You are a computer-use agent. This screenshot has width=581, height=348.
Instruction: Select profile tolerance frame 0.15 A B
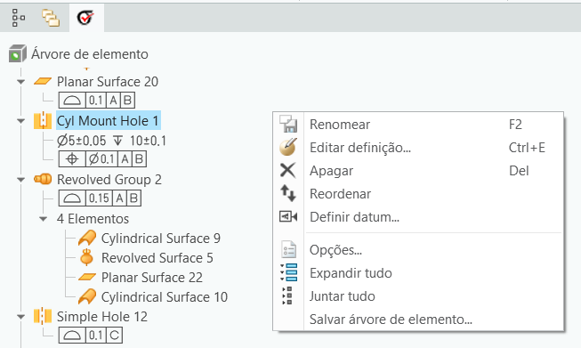[100, 198]
